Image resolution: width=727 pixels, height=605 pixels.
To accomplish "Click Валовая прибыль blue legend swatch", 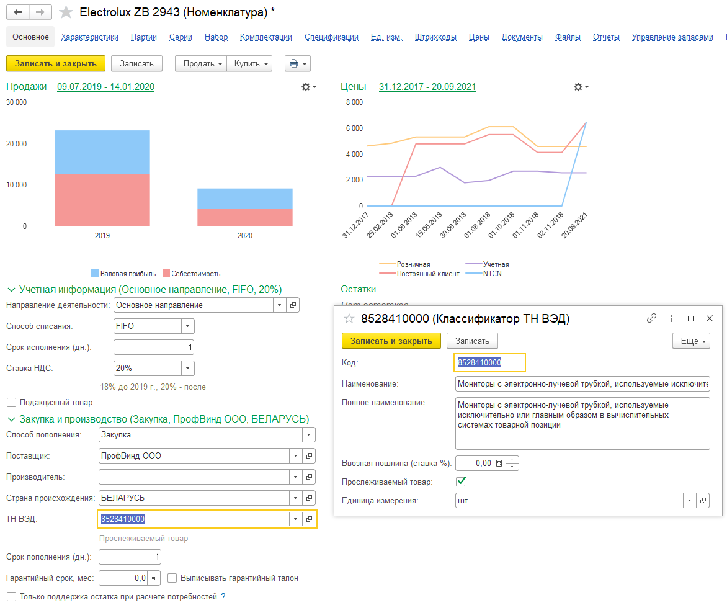I will pos(95,273).
